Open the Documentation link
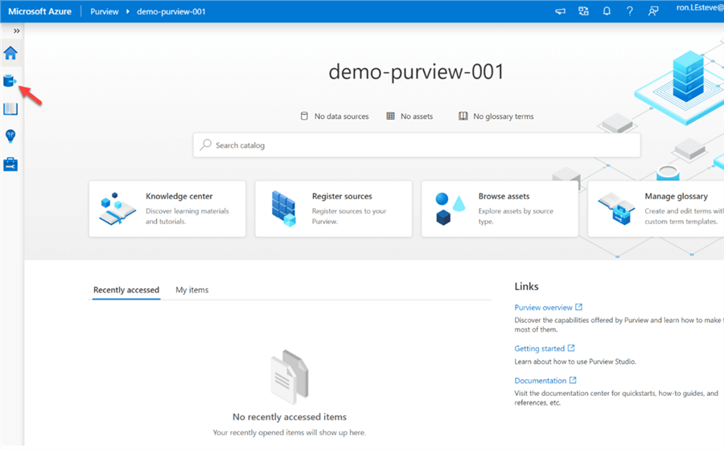Screen dimensions: 724x449 point(541,381)
